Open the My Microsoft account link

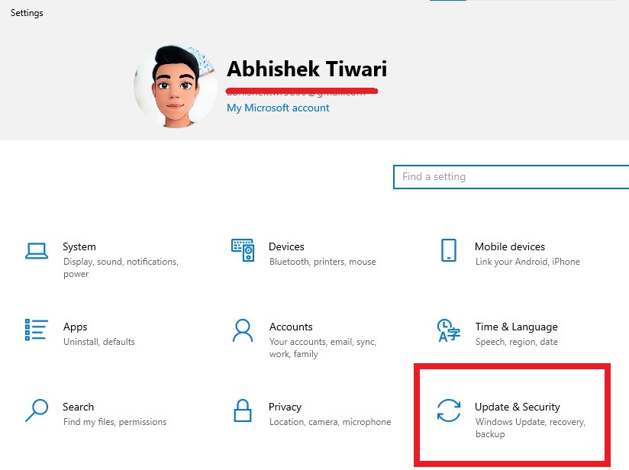278,108
